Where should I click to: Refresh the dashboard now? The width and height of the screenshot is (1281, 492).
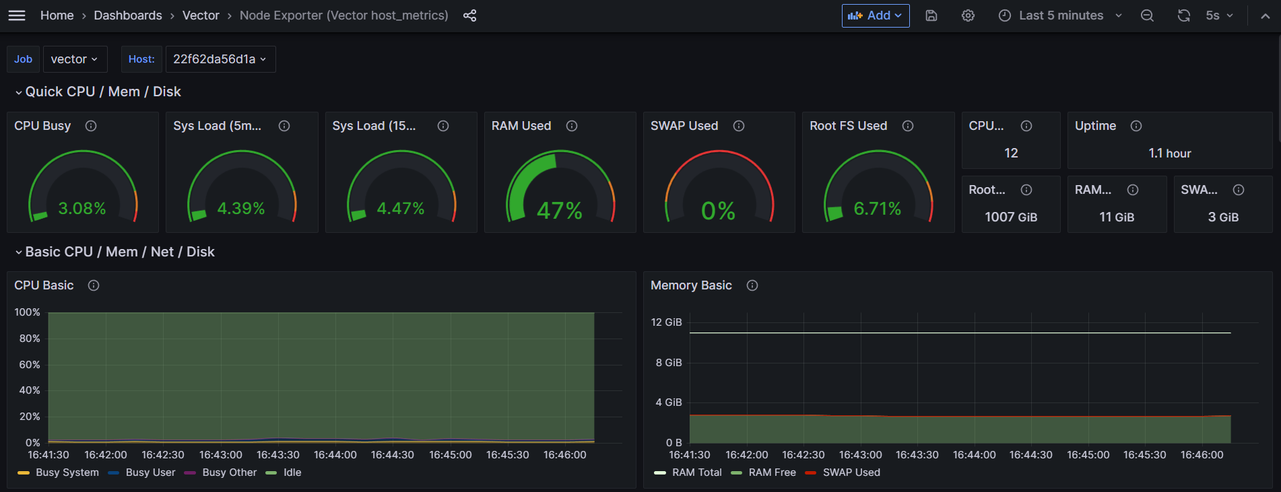(x=1183, y=15)
